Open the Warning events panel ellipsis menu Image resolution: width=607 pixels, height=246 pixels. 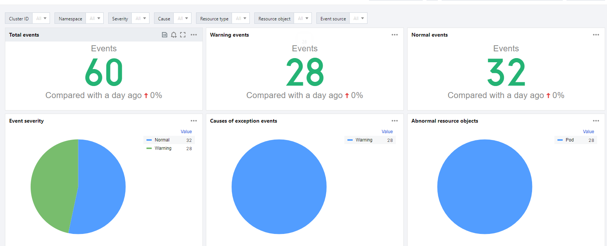click(395, 35)
